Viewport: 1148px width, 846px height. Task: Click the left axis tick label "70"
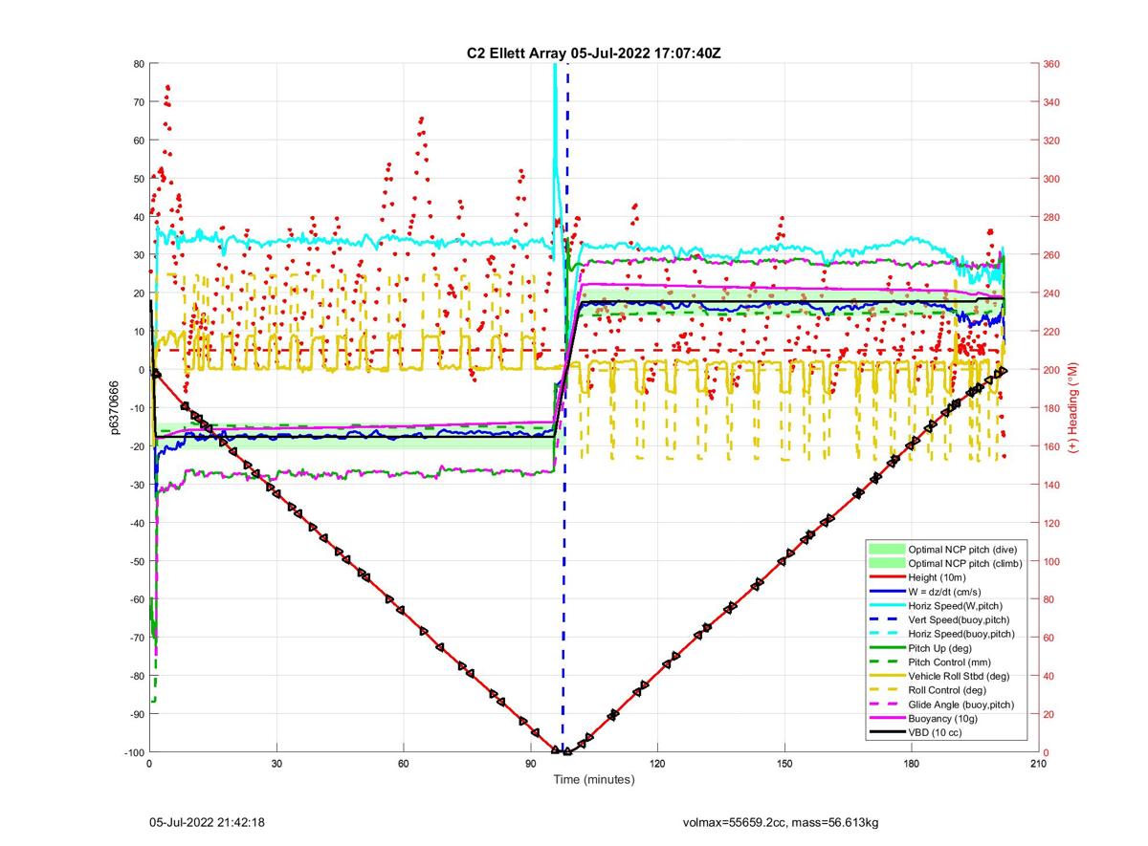(x=138, y=102)
